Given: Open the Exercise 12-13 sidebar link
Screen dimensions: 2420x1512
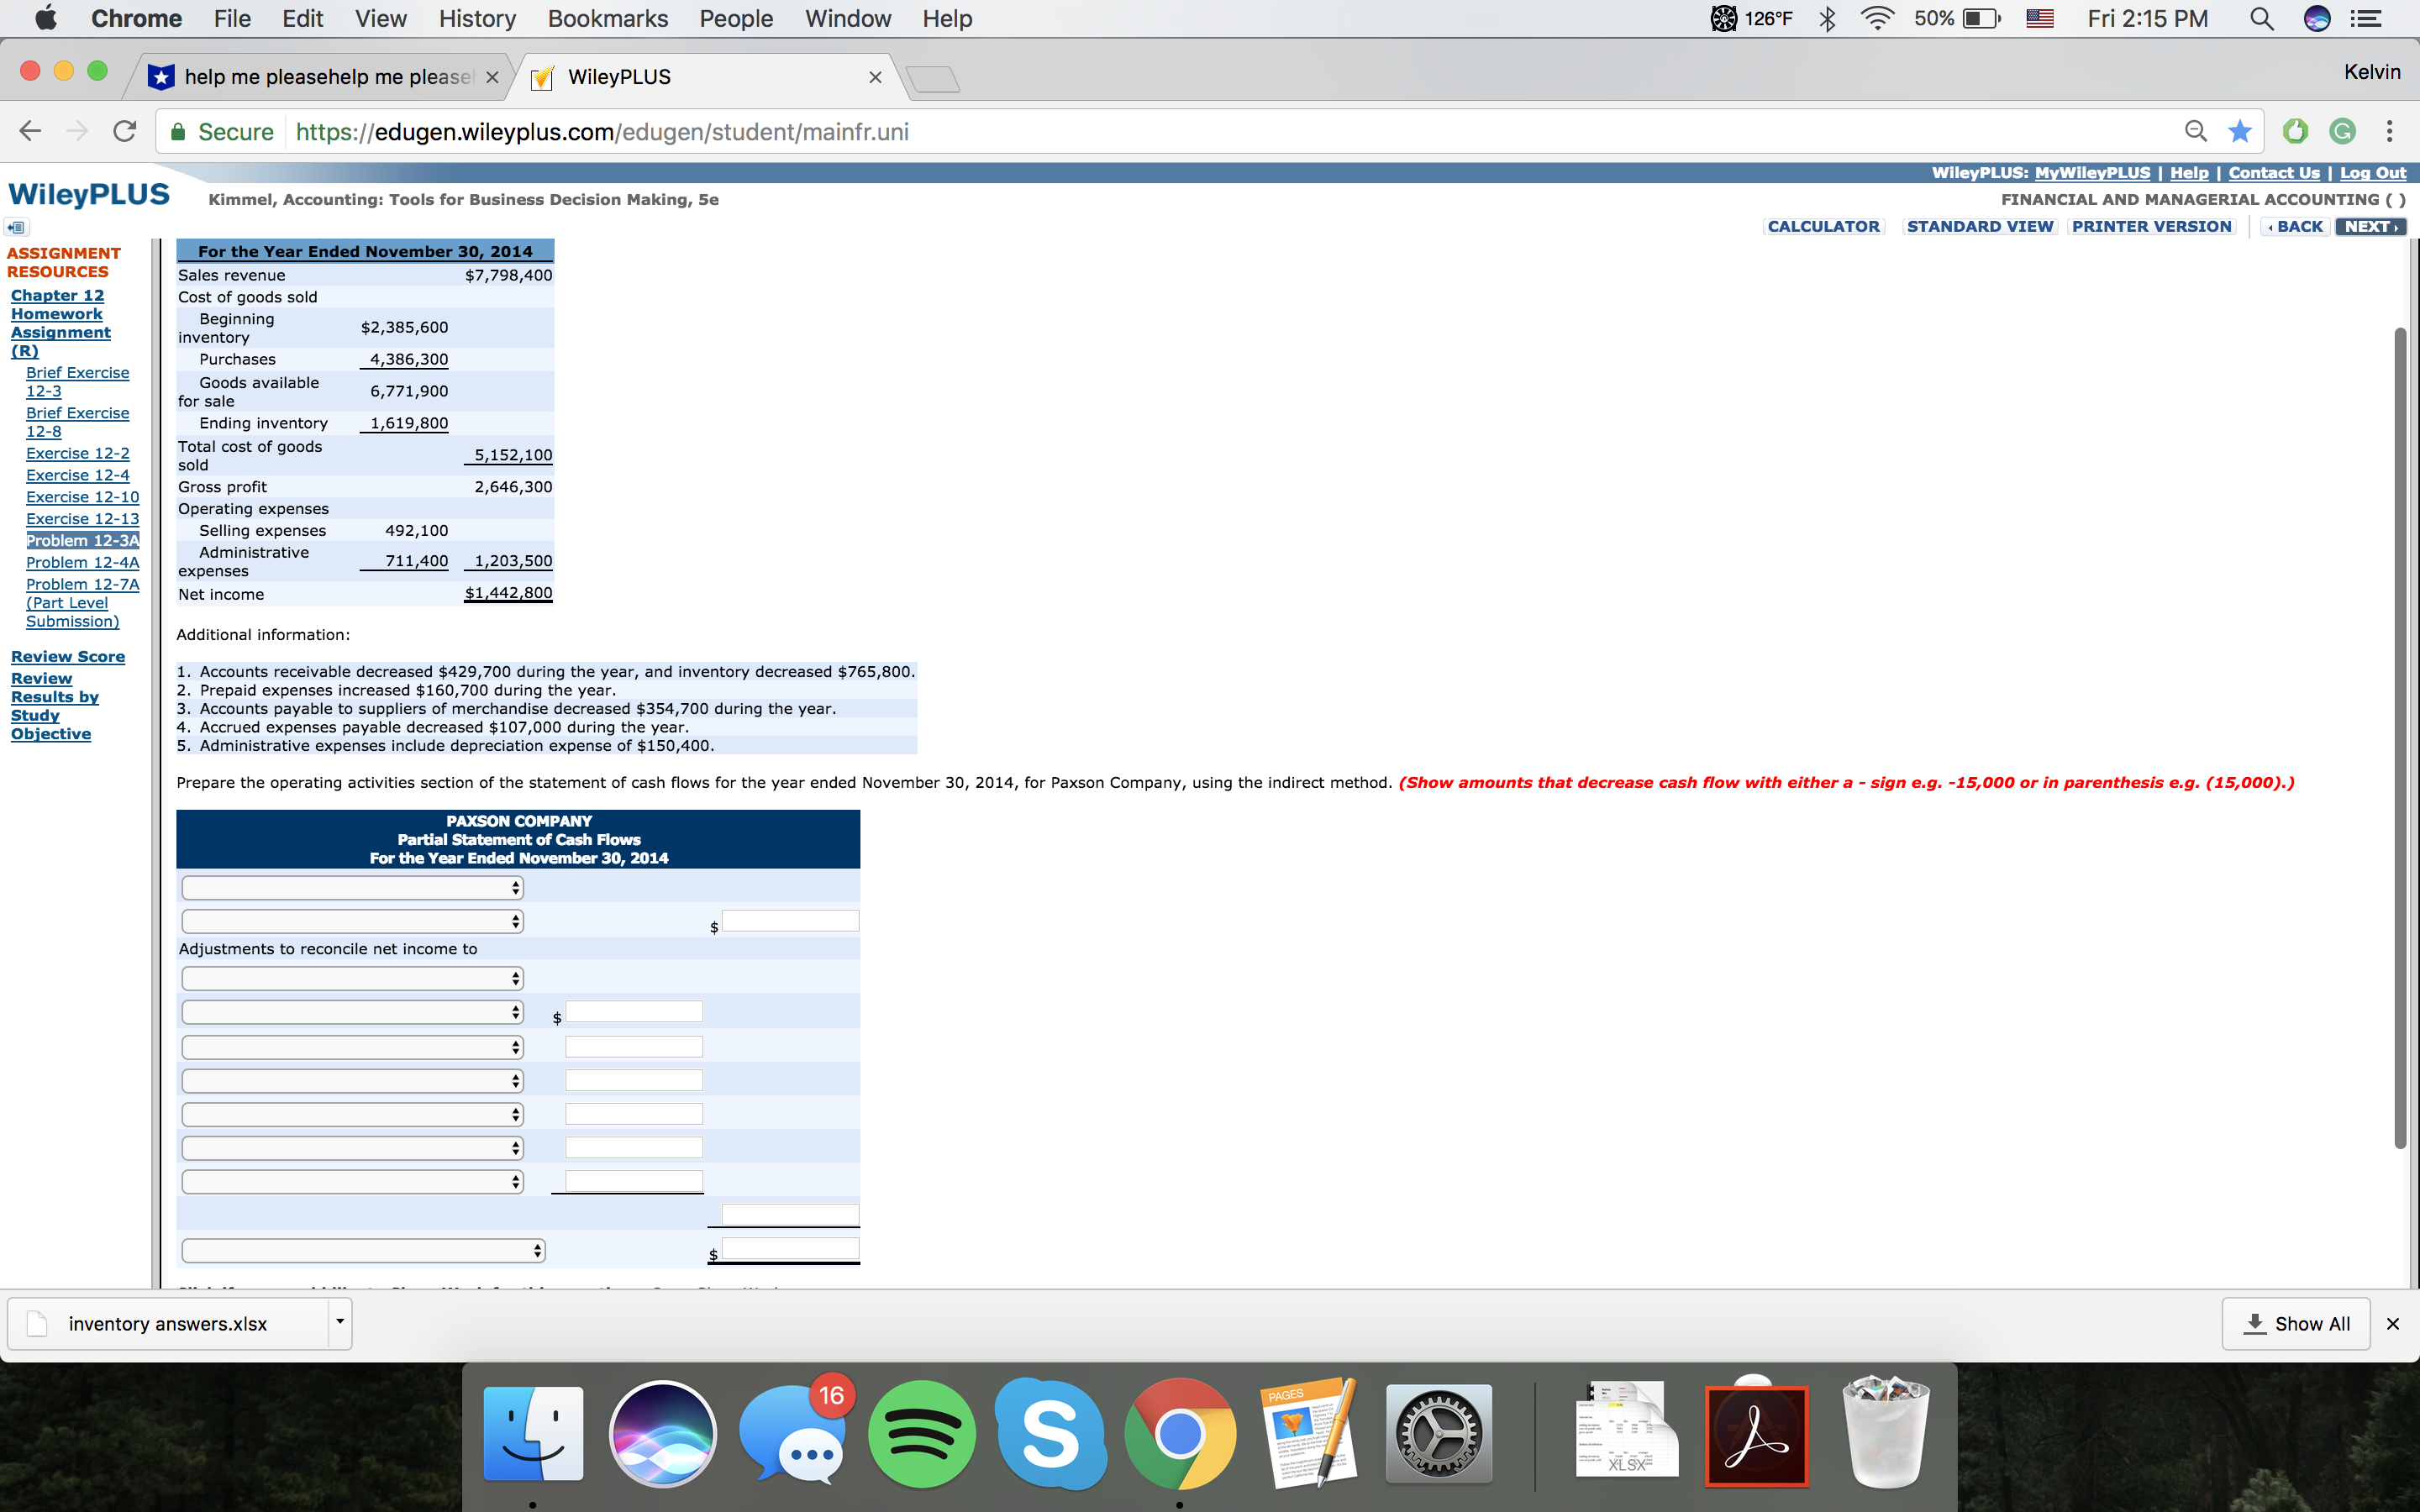Looking at the screenshot, I should click(83, 518).
